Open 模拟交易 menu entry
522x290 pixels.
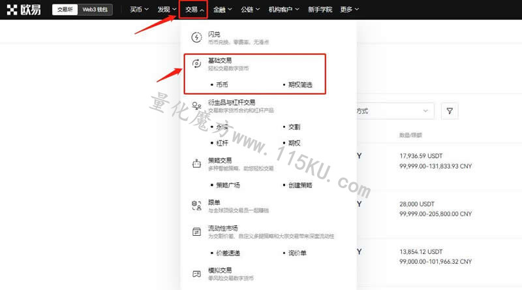[220, 270]
